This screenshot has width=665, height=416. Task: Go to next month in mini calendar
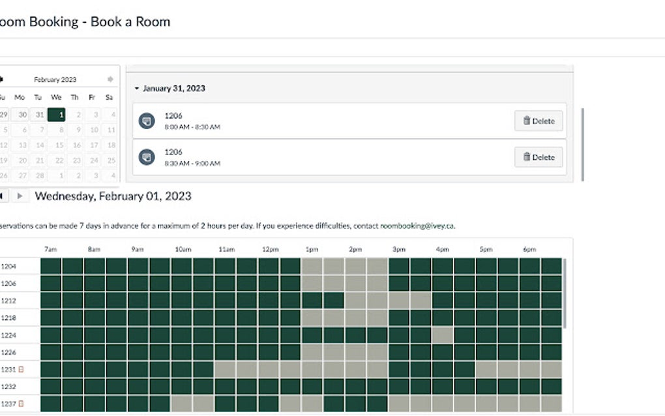(x=111, y=80)
